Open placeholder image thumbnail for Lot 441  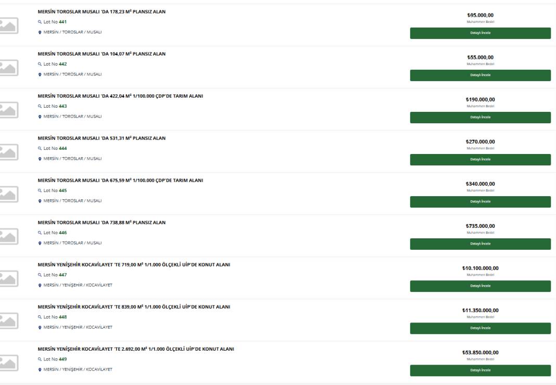pyautogui.click(x=9, y=25)
